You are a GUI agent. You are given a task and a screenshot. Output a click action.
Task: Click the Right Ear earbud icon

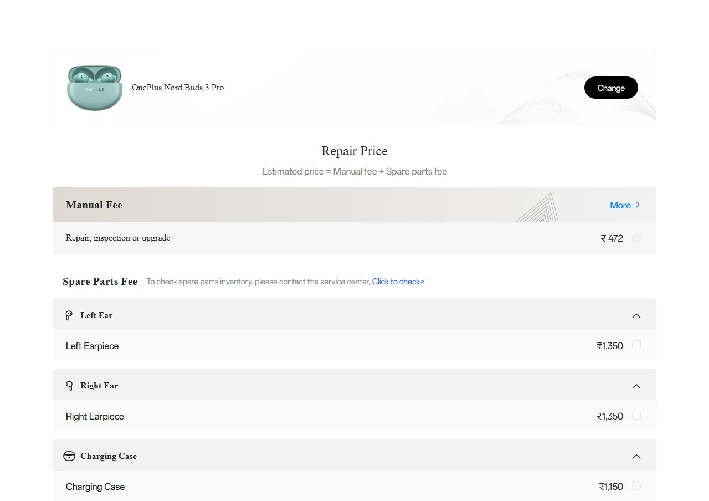69,386
